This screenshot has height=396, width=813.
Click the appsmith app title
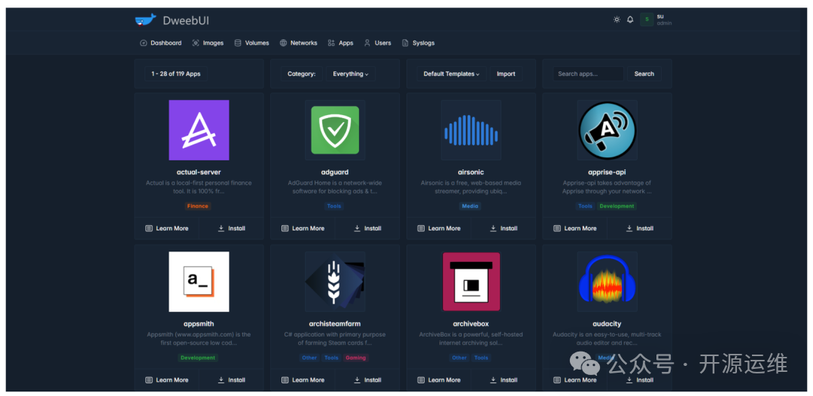199,324
